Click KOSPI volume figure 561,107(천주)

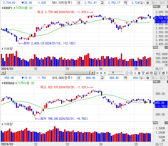point(62,3)
